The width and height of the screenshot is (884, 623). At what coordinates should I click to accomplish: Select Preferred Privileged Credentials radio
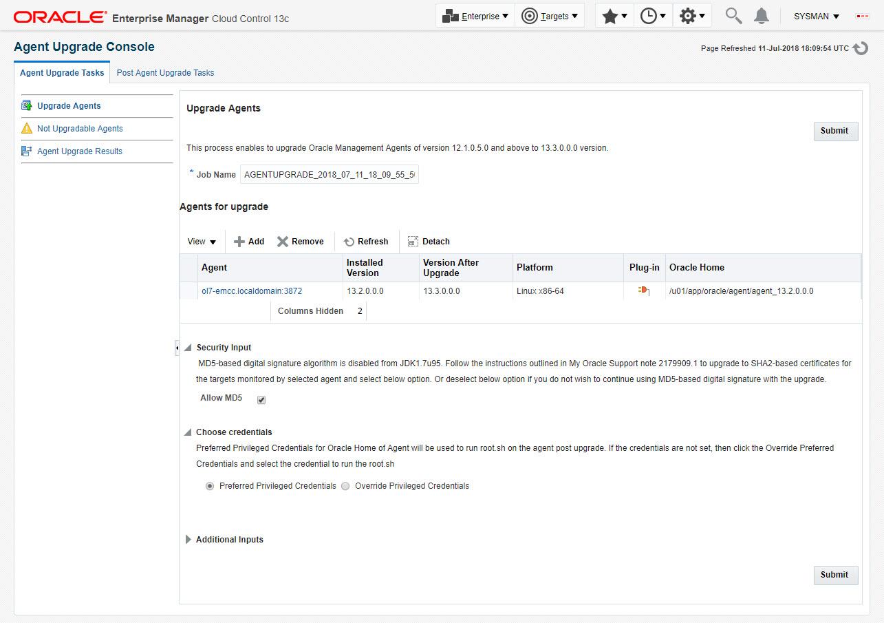(210, 486)
